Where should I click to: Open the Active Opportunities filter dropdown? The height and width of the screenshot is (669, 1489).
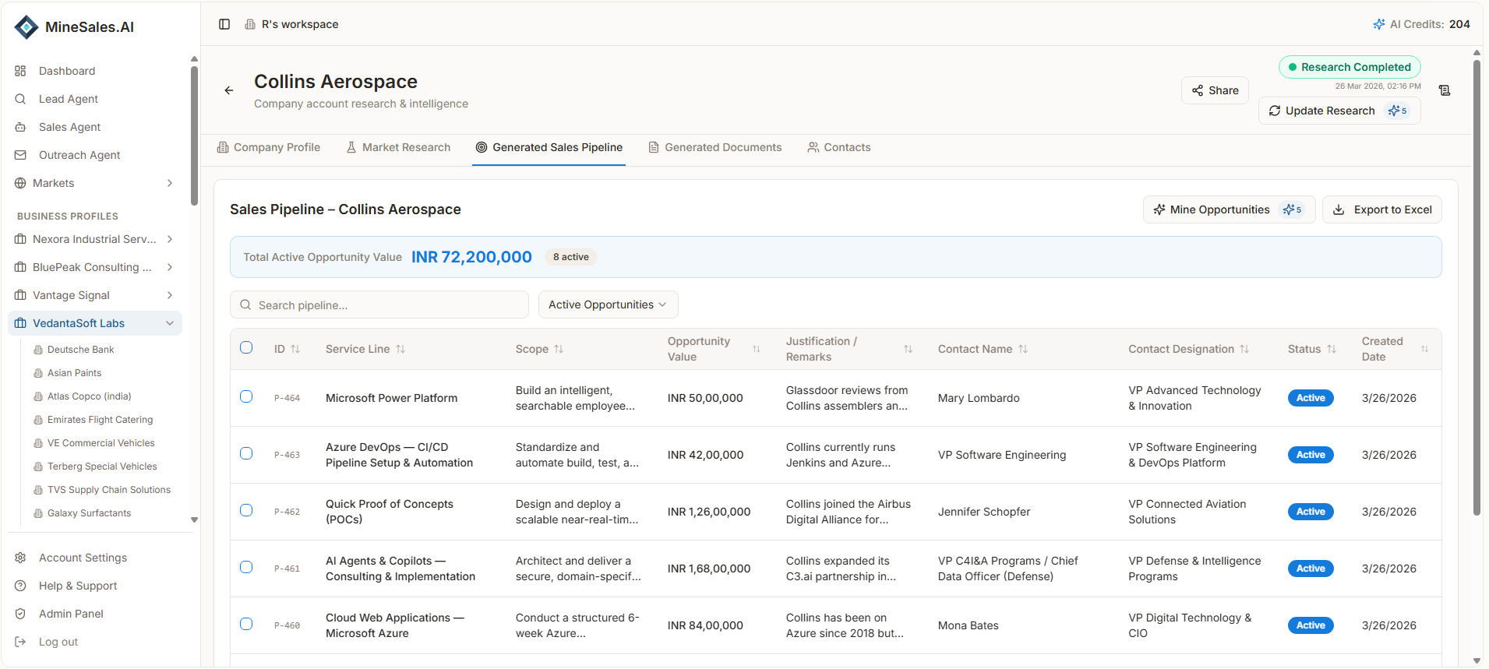tap(608, 305)
